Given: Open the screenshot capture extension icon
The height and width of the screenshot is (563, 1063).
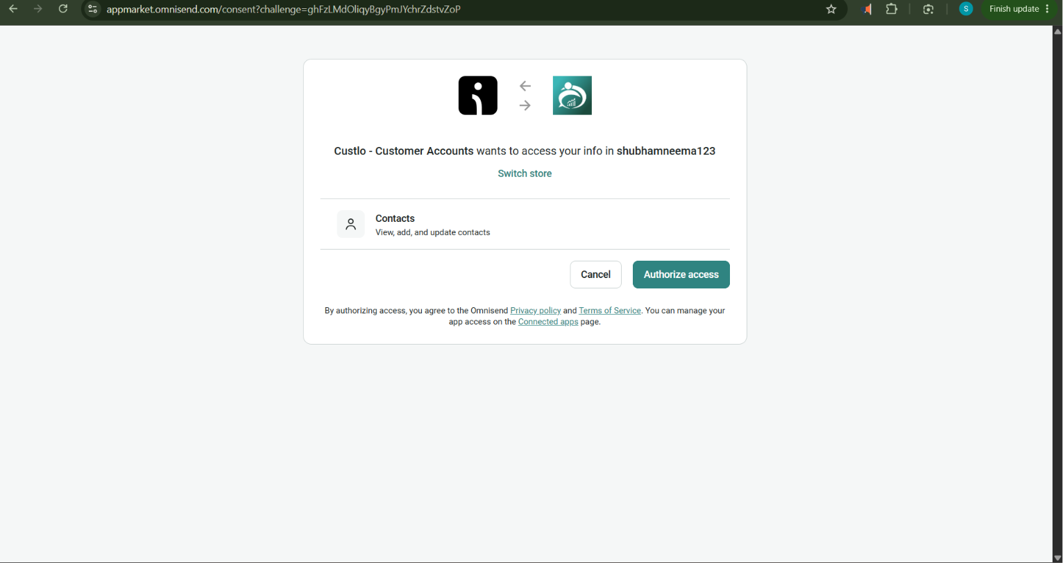Looking at the screenshot, I should 928,9.
